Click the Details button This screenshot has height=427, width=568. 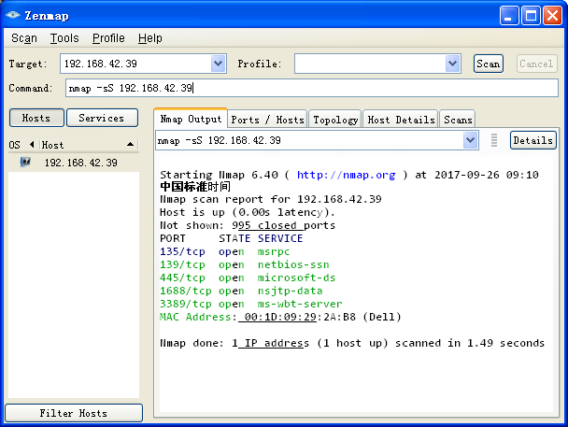pos(532,140)
